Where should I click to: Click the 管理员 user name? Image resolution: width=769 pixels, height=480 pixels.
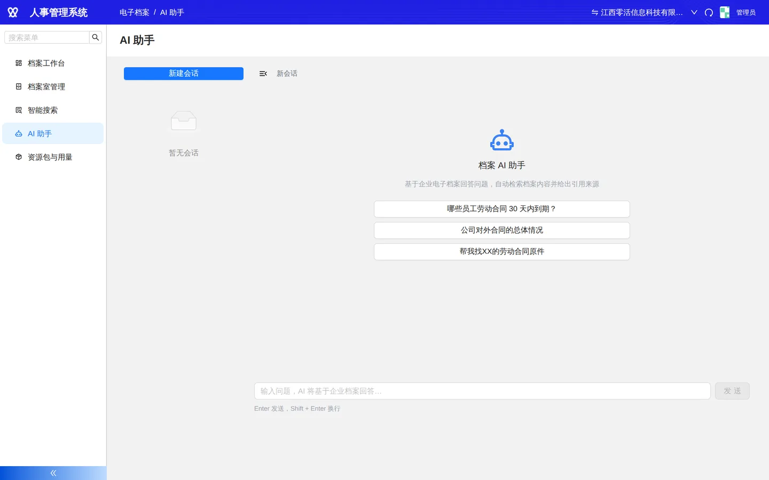point(746,12)
